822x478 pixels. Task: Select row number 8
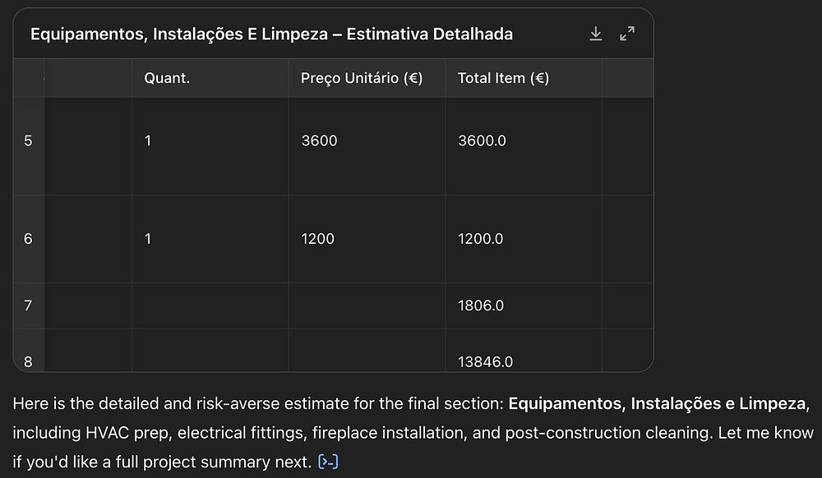[x=28, y=361]
